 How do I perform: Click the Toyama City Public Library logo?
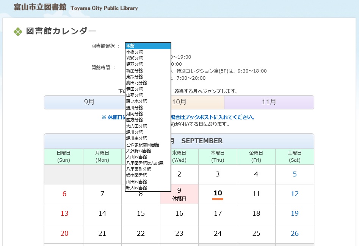pos(76,8)
